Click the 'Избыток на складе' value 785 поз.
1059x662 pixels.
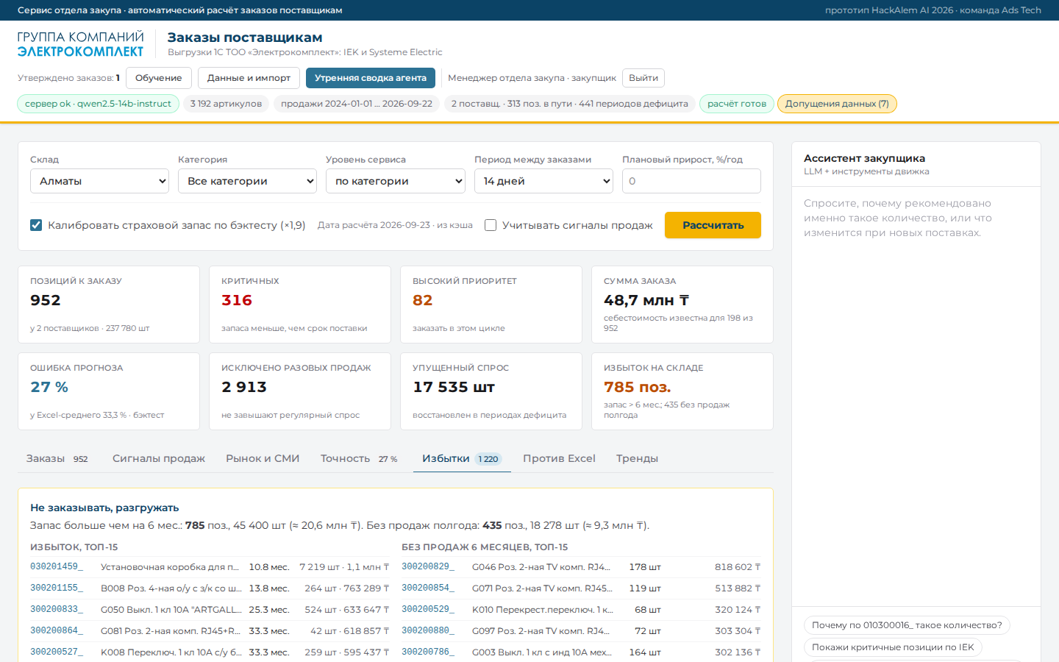click(638, 387)
